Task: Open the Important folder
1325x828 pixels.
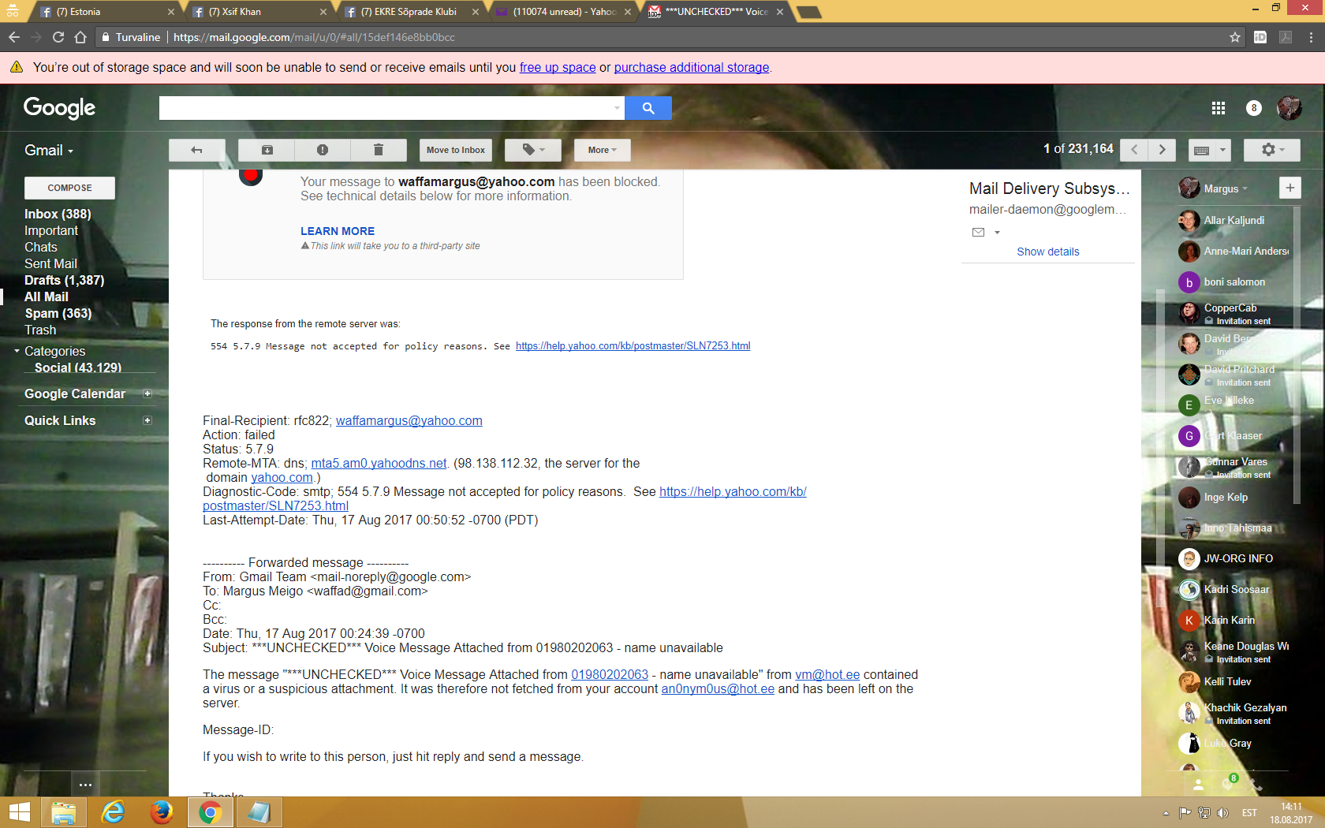Action: pyautogui.click(x=51, y=230)
